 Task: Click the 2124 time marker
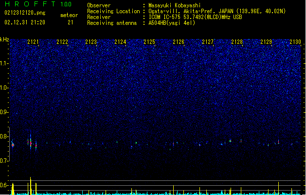pyautogui.click(x=121, y=42)
